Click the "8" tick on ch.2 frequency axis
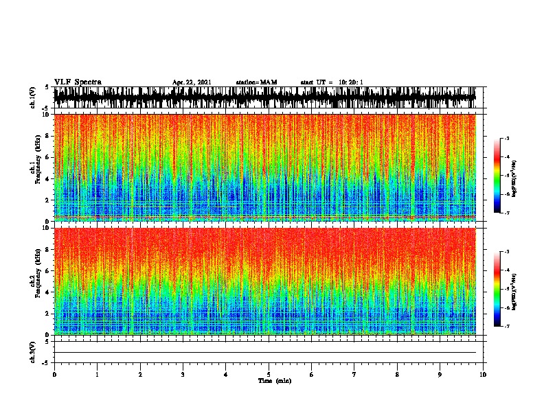The image size is (544, 420). coord(48,249)
